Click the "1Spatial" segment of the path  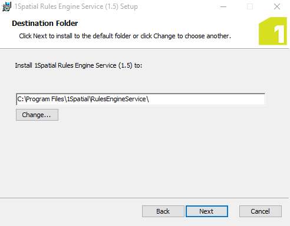pos(78,99)
